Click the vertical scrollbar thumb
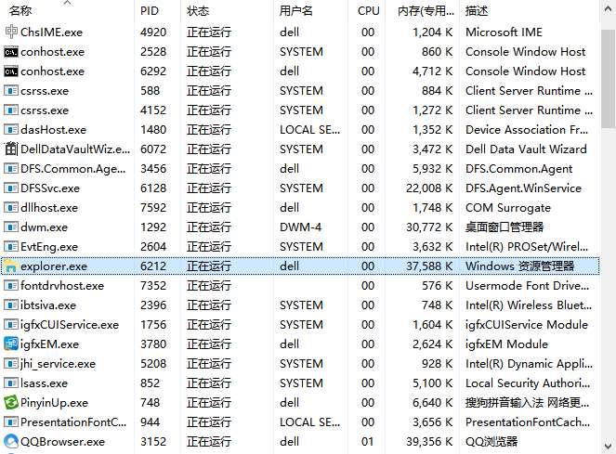616x454 pixels. click(x=609, y=79)
